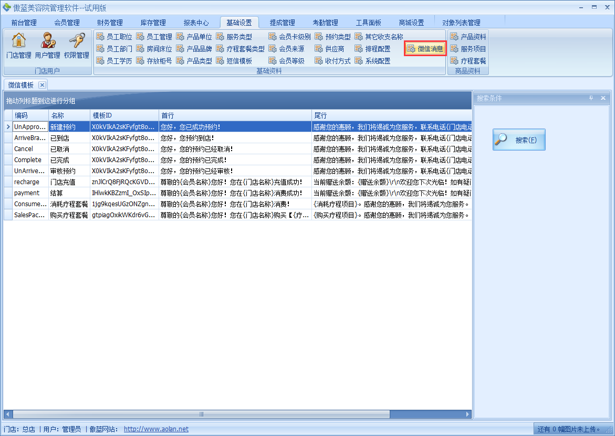Pin the 搜索条件 panel with pushpin
Image resolution: width=615 pixels, height=436 pixels.
[591, 98]
